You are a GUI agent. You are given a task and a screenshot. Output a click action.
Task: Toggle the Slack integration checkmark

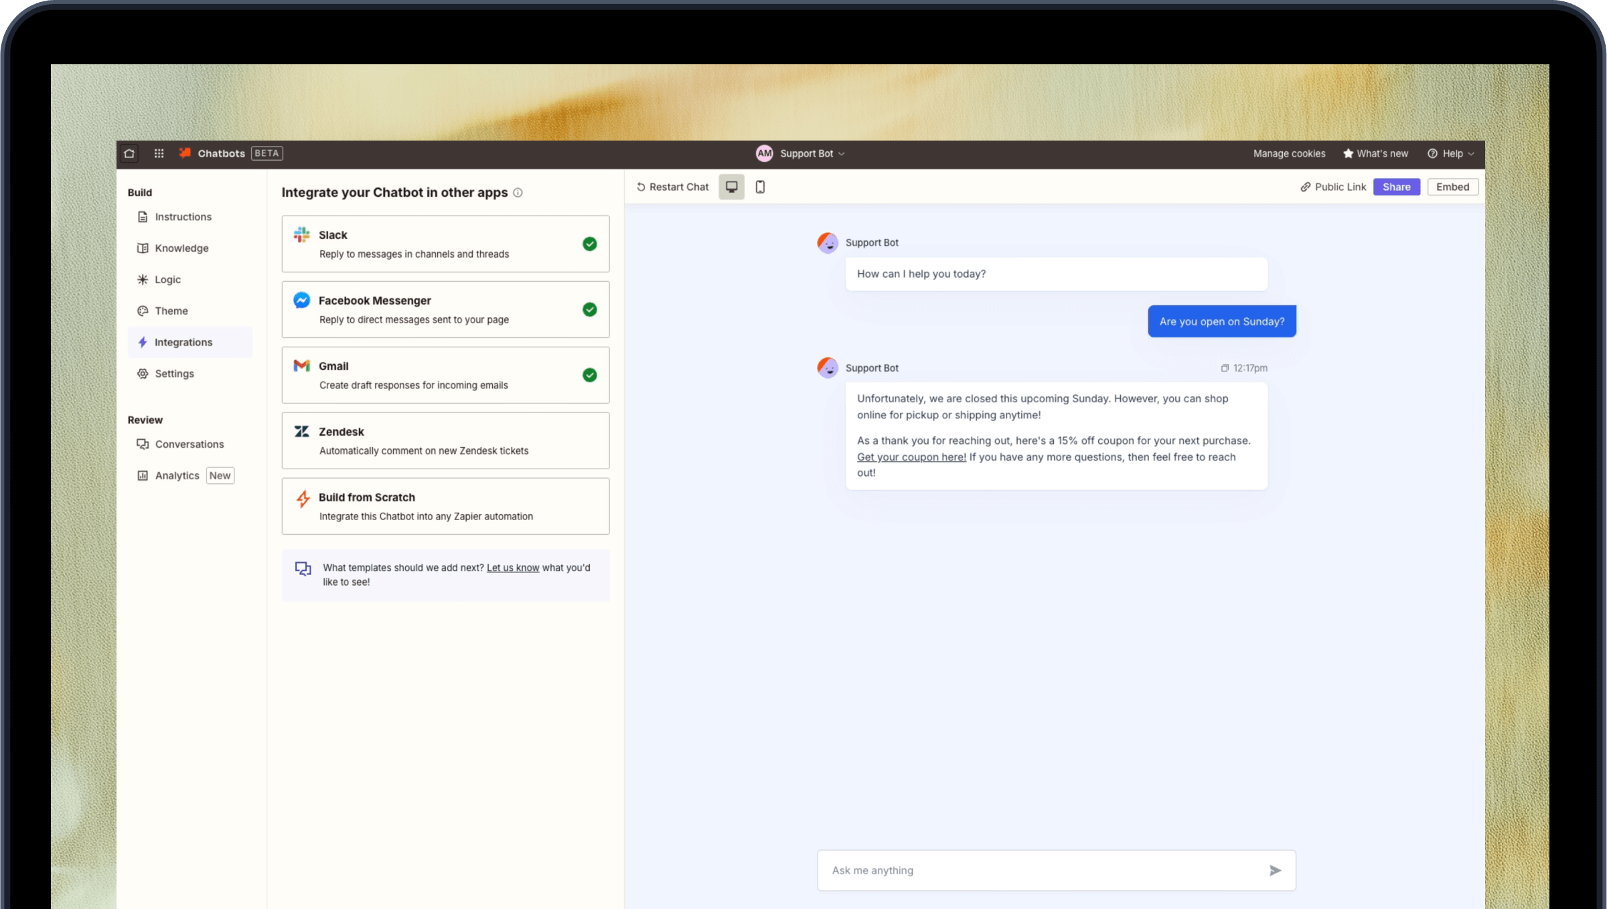tap(589, 244)
